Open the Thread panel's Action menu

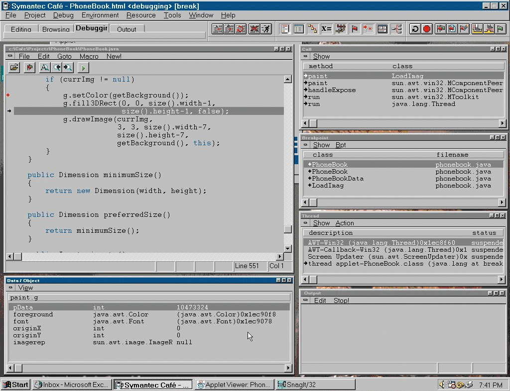click(x=344, y=223)
